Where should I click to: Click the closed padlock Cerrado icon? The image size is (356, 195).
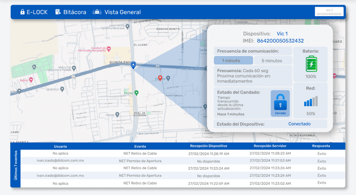(x=280, y=103)
